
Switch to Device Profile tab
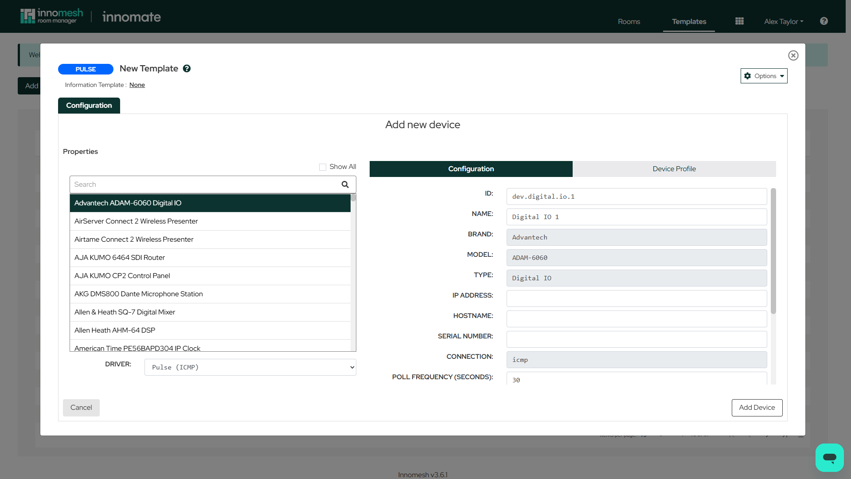click(674, 169)
